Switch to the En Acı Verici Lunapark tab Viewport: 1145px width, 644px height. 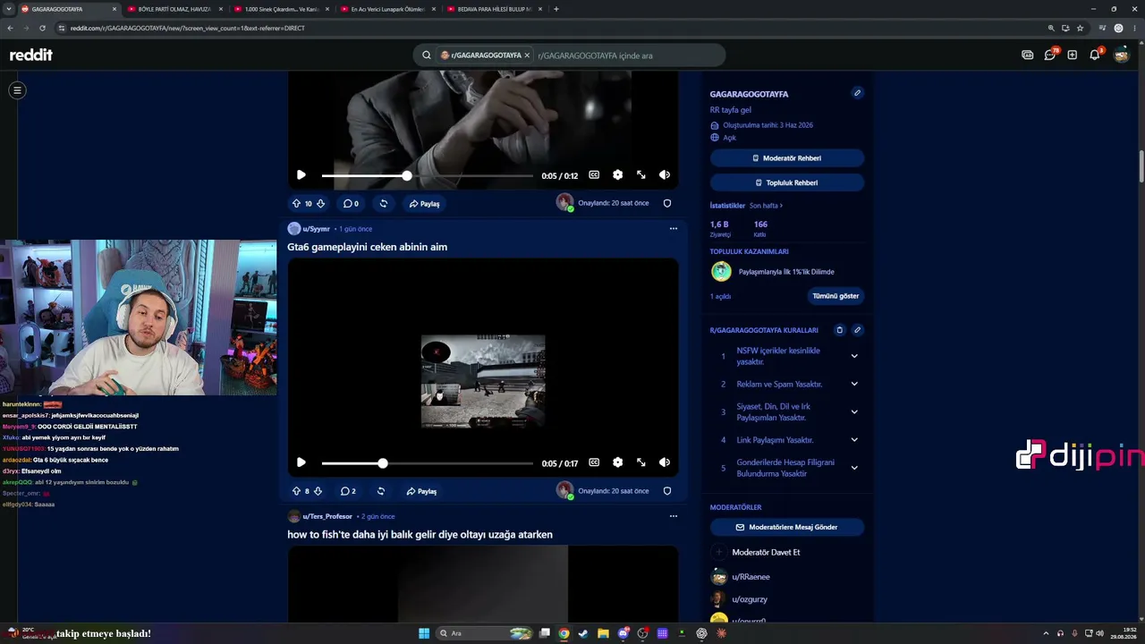pos(387,9)
